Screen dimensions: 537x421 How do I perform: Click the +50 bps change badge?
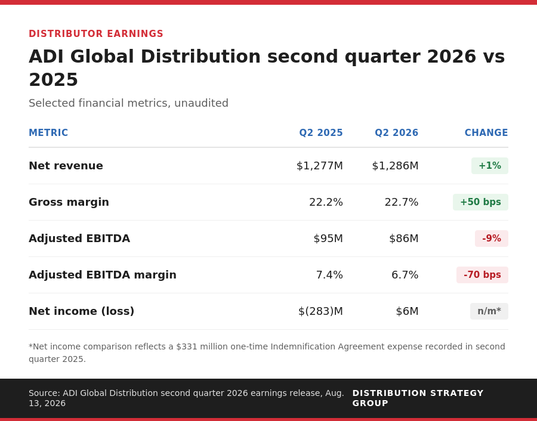[x=480, y=202]
